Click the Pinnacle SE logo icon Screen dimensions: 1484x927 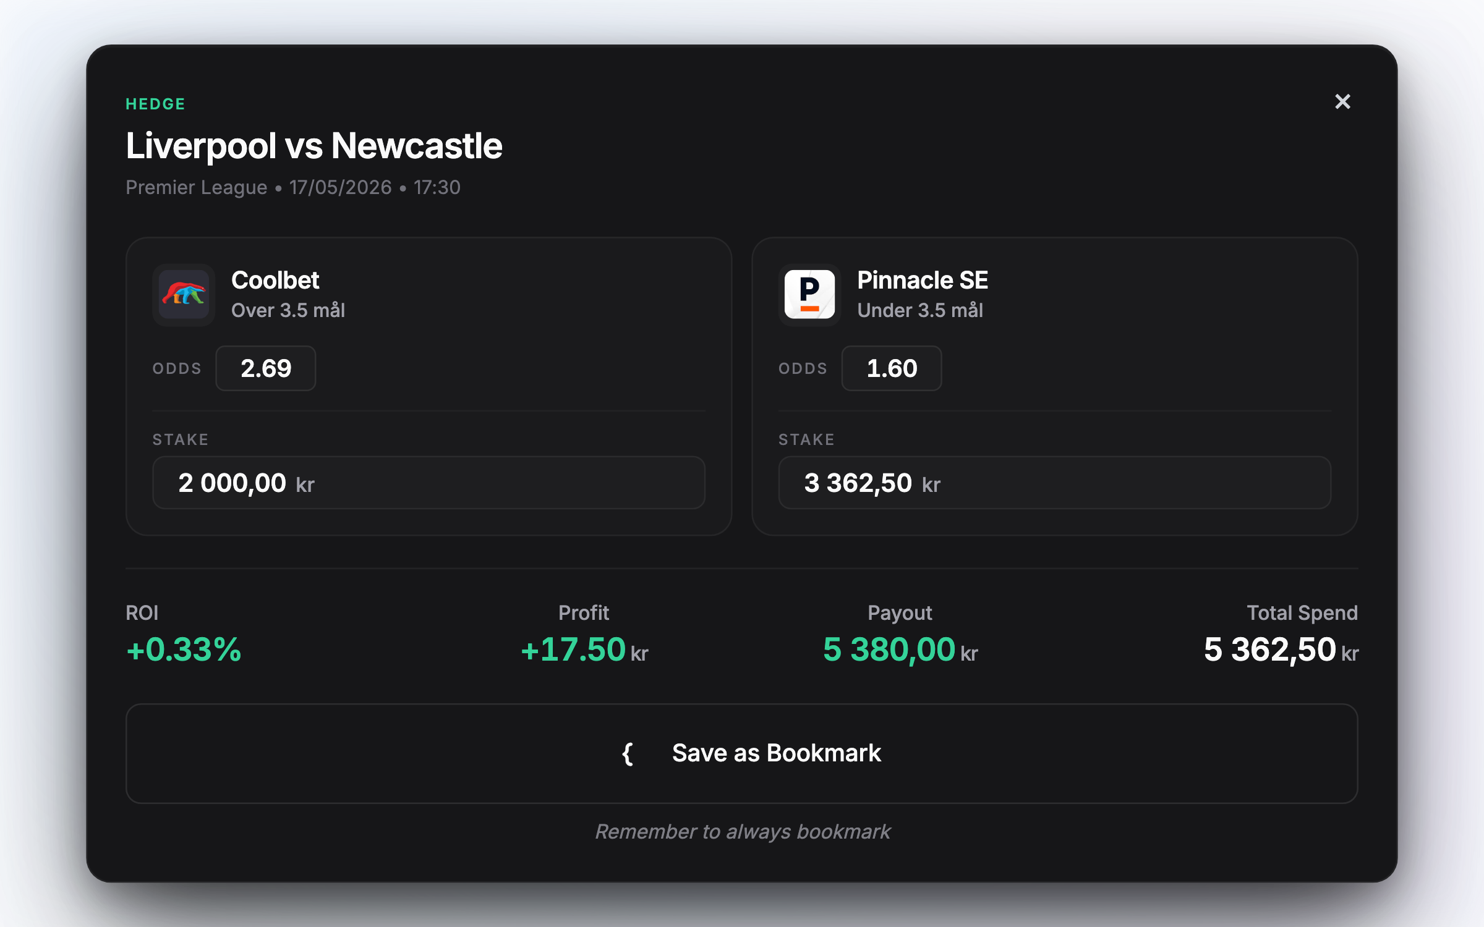point(809,295)
